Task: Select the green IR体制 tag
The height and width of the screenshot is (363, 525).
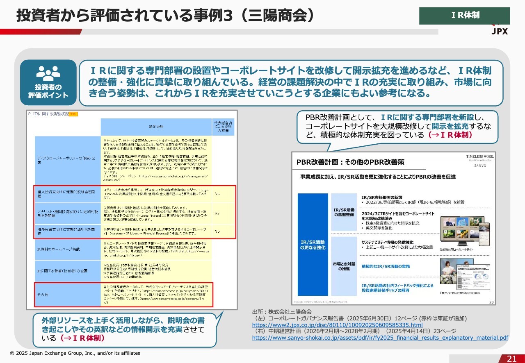Action: pos(464,16)
